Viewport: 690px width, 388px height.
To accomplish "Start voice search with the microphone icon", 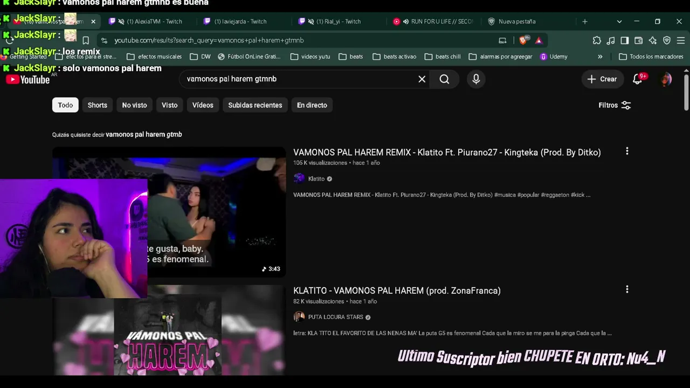I will tap(476, 79).
